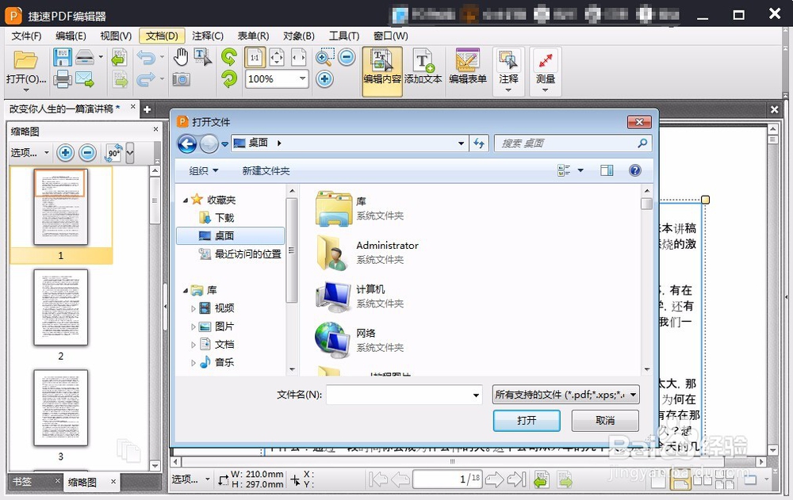
Task: Click the 打开 button in the dialog
Action: [x=527, y=421]
